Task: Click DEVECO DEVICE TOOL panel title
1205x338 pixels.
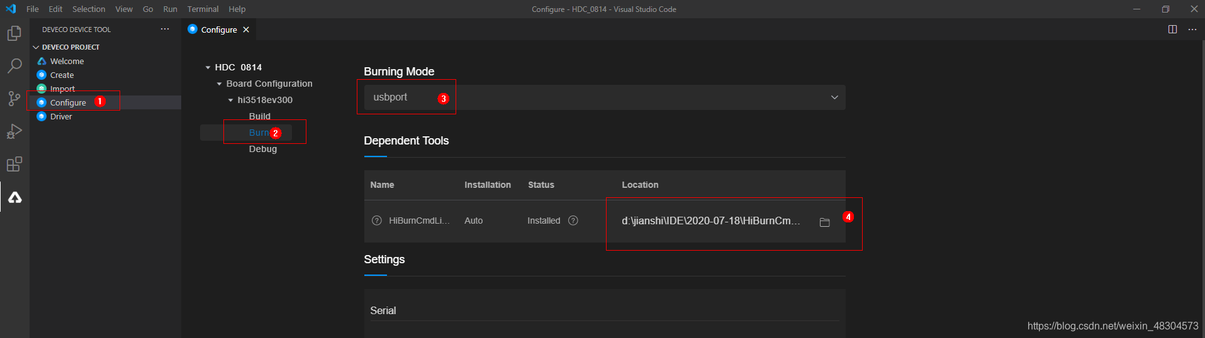Action: [x=76, y=30]
